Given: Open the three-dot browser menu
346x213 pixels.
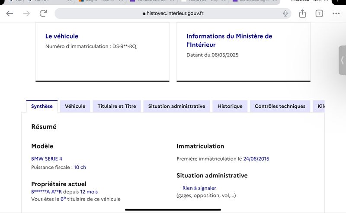Looking at the screenshot, I should (x=336, y=13).
